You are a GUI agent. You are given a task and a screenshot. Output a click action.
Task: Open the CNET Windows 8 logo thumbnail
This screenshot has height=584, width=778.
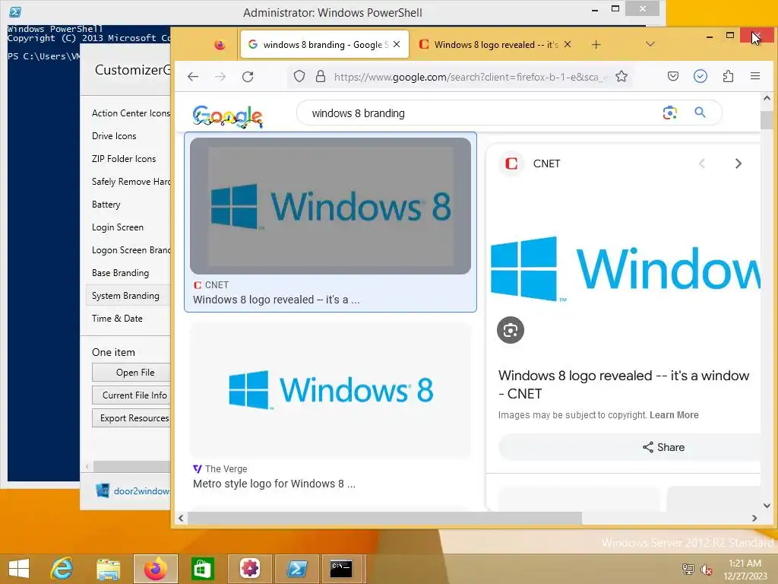[330, 206]
